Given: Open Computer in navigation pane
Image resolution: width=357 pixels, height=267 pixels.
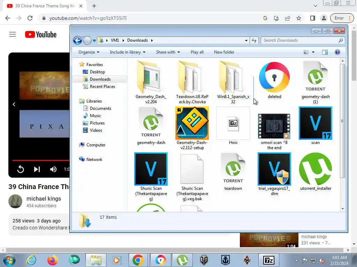Looking at the screenshot, I should coord(96,145).
